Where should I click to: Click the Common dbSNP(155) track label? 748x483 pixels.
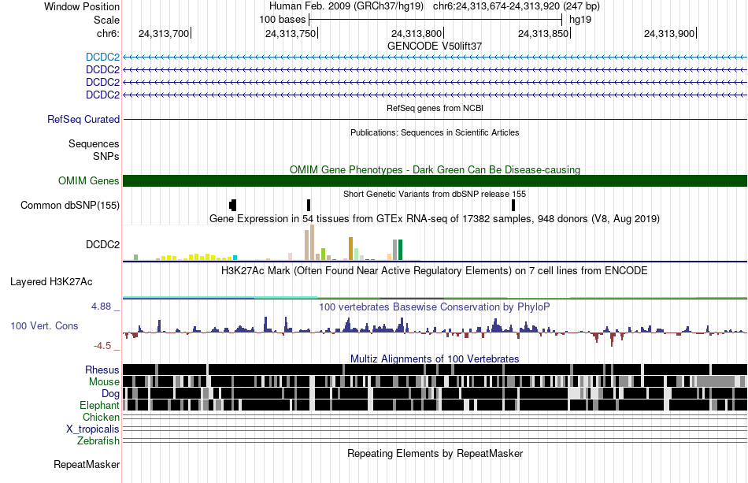70,205
